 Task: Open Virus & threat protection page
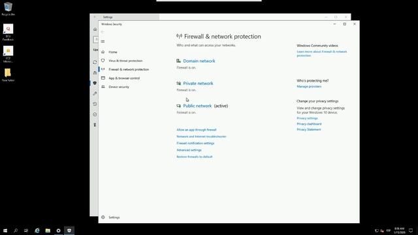click(125, 61)
